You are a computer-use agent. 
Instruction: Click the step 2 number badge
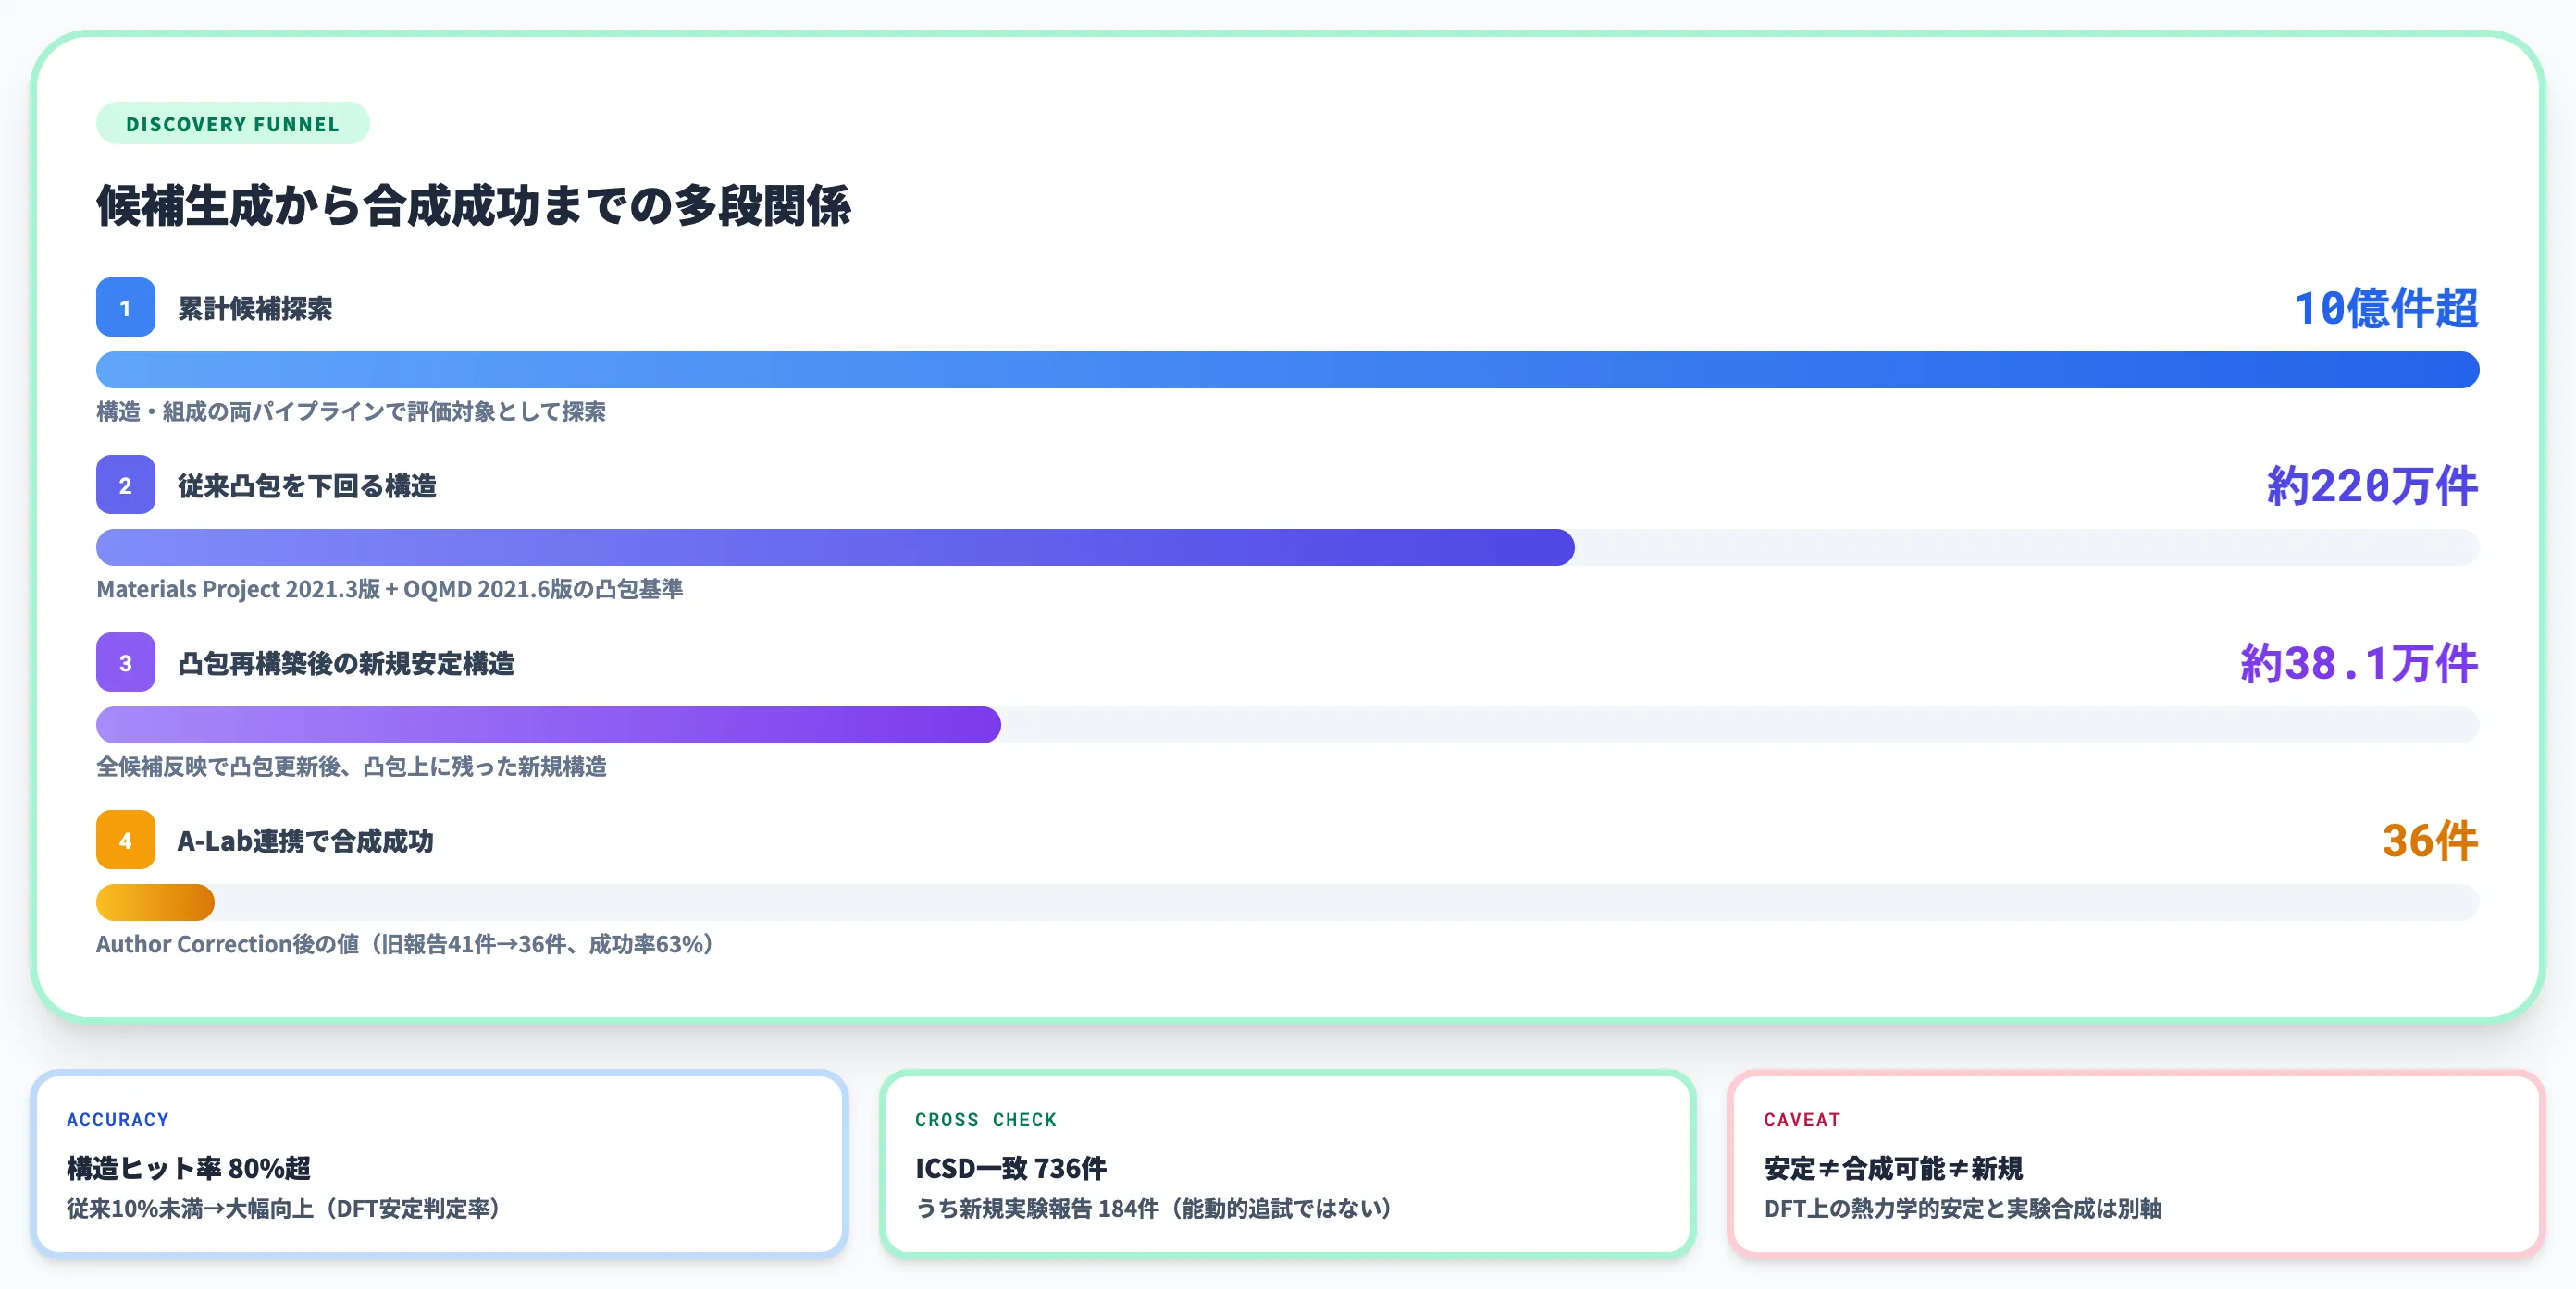point(125,485)
